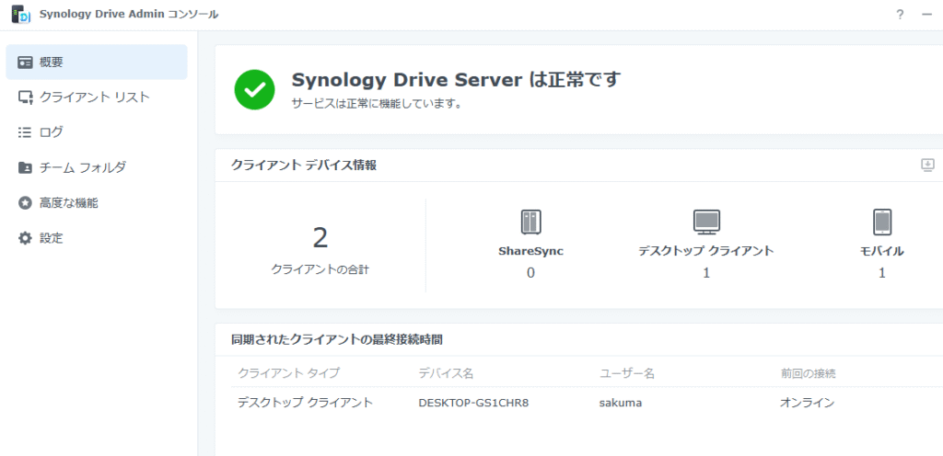The height and width of the screenshot is (456, 943).
Task: Click the Synology Drive Server は正常です heading
Action: click(455, 79)
